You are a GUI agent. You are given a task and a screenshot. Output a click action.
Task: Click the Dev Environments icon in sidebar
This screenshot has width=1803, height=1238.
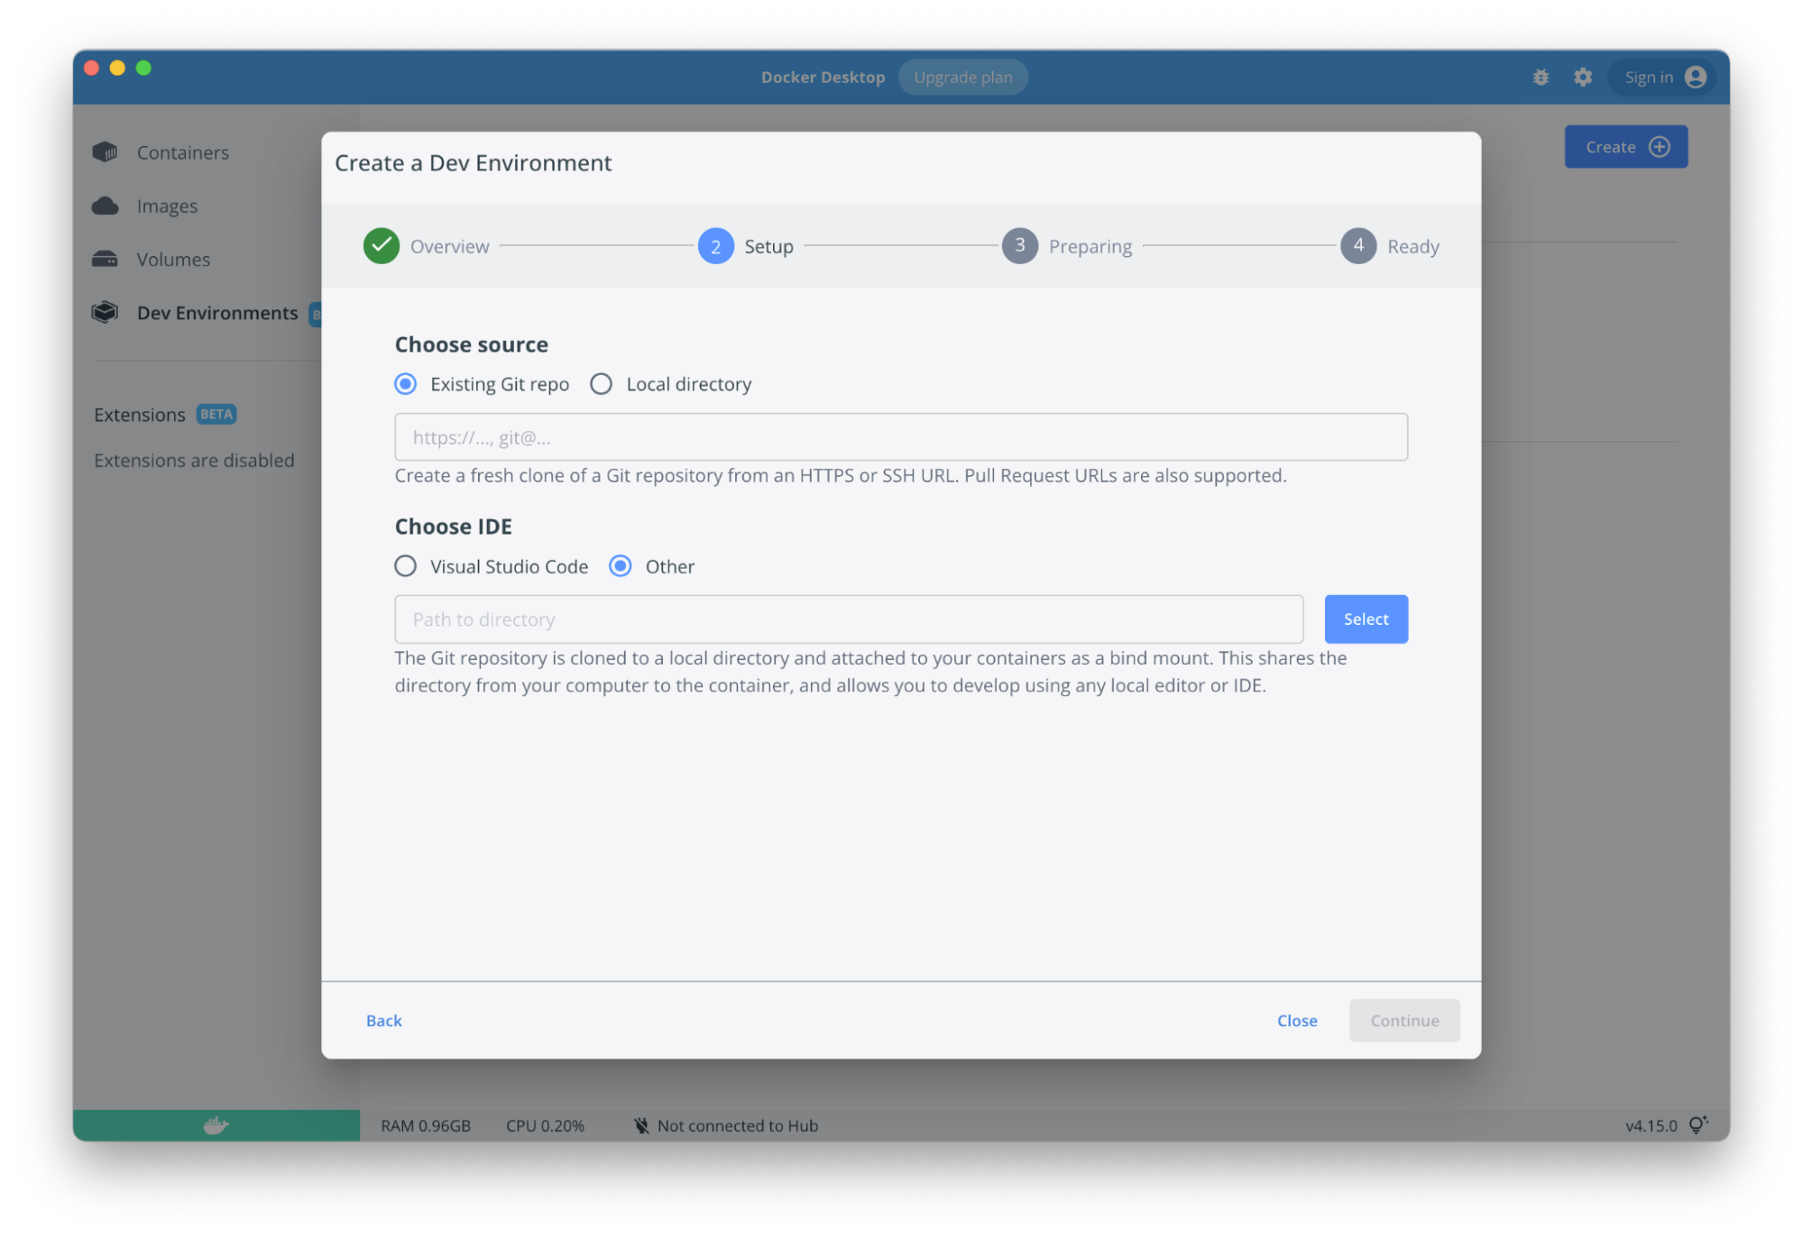point(106,312)
